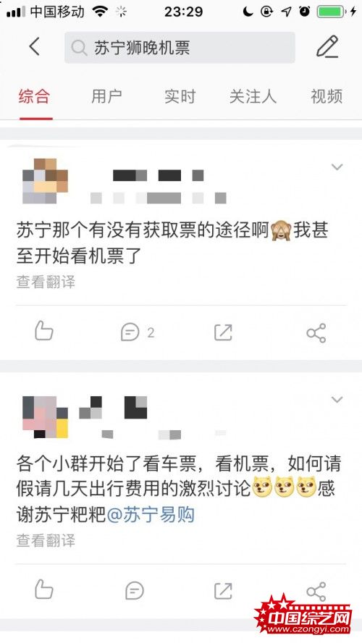Tap 查看翻译 under the second post
This screenshot has width=362, height=643.
pyautogui.click(x=46, y=540)
